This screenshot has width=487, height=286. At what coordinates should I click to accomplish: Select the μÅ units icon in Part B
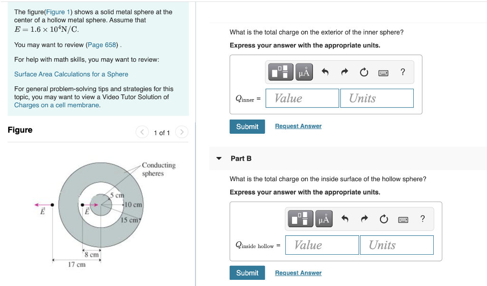pos(323,219)
